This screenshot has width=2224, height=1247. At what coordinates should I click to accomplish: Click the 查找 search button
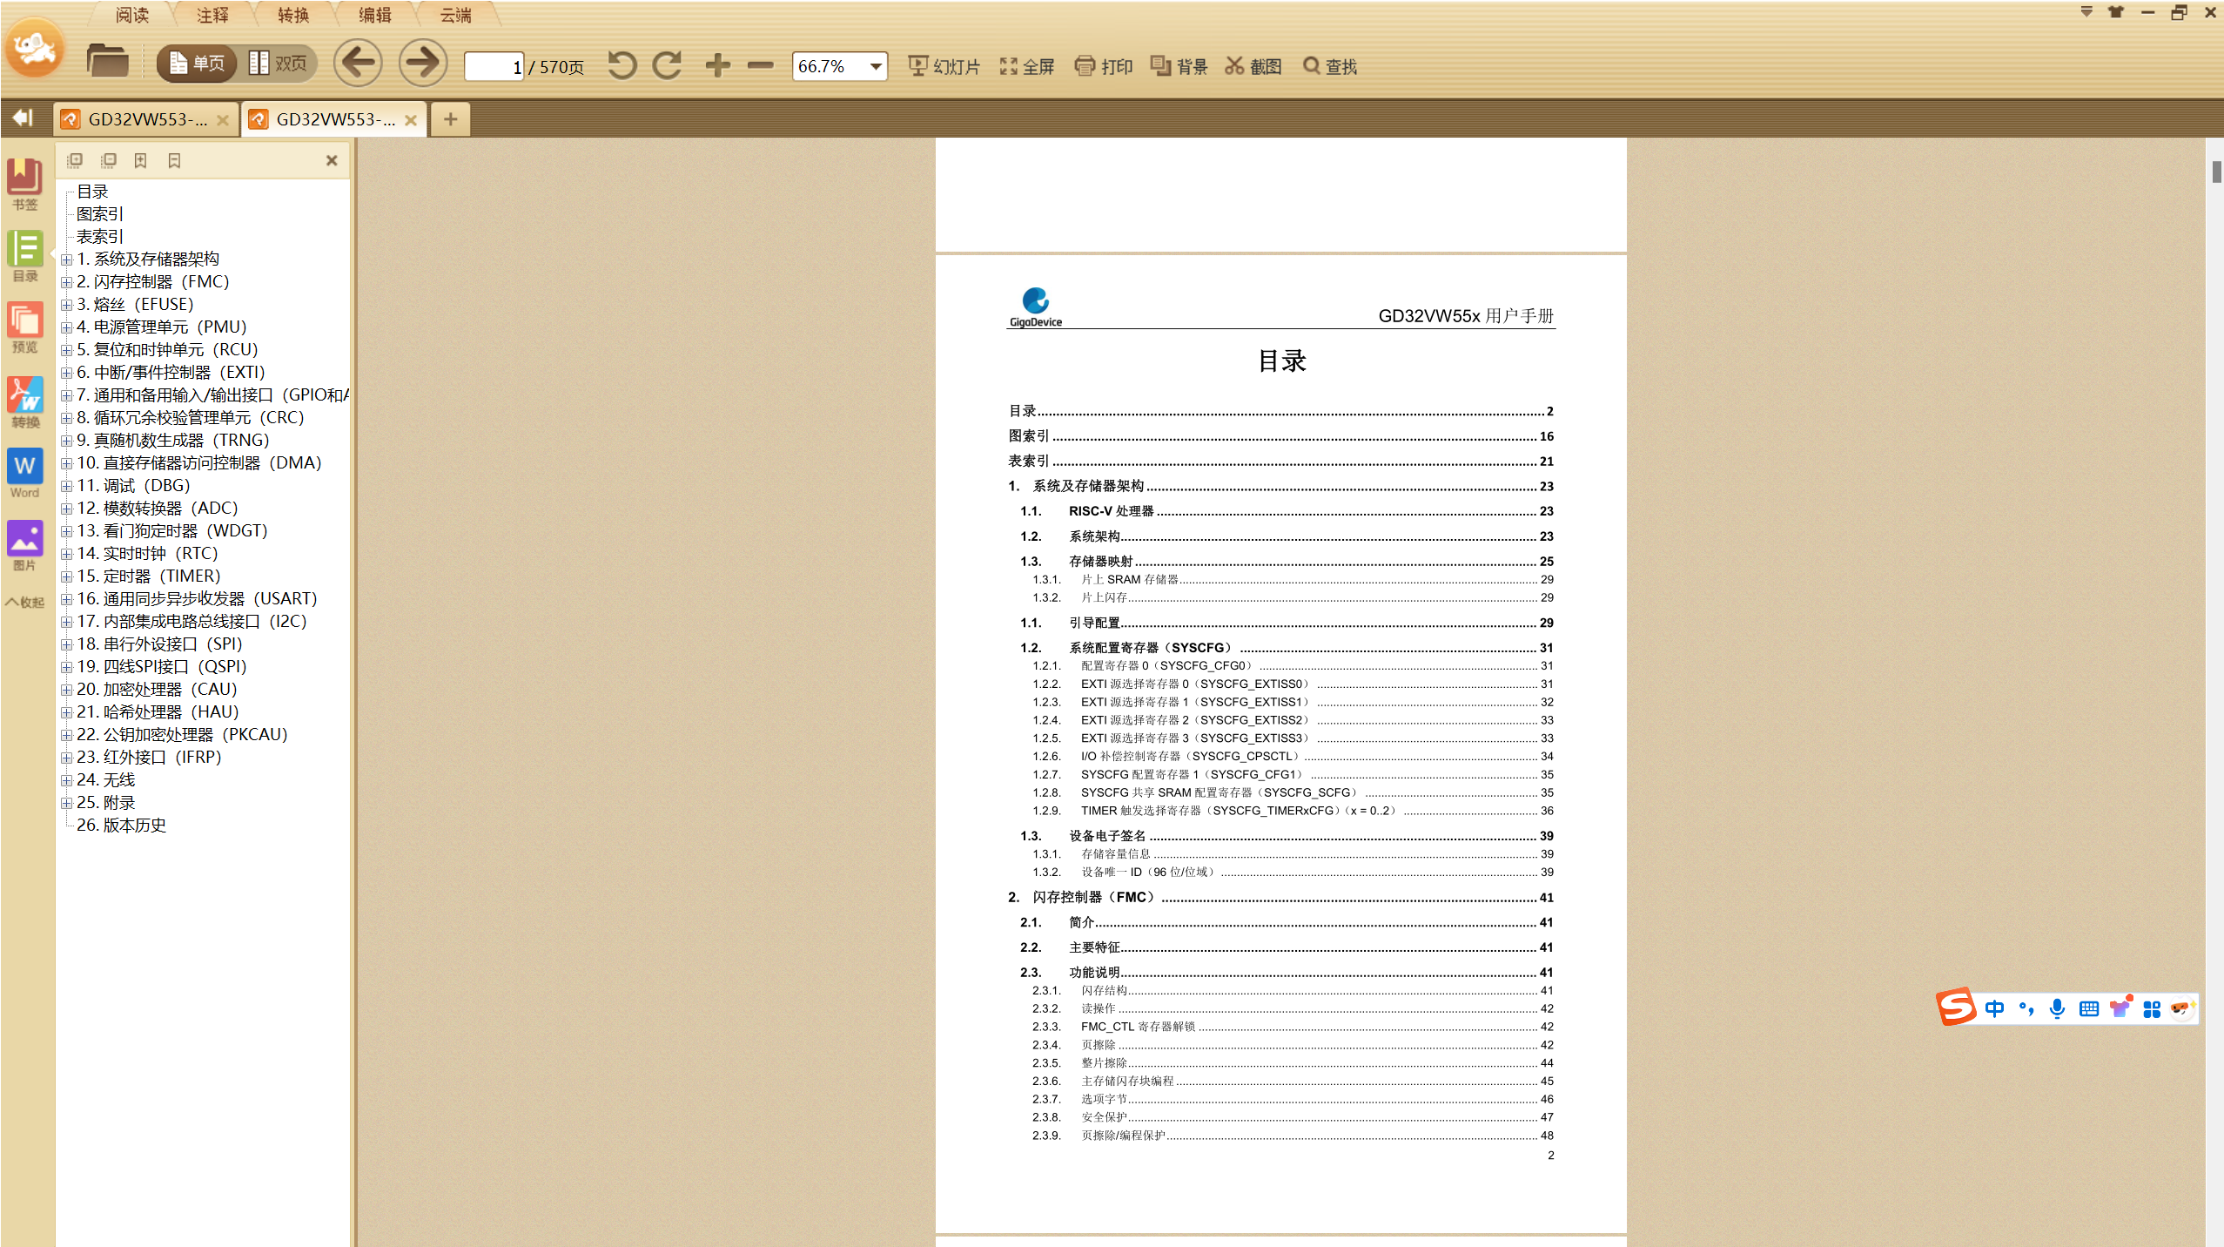point(1329,66)
